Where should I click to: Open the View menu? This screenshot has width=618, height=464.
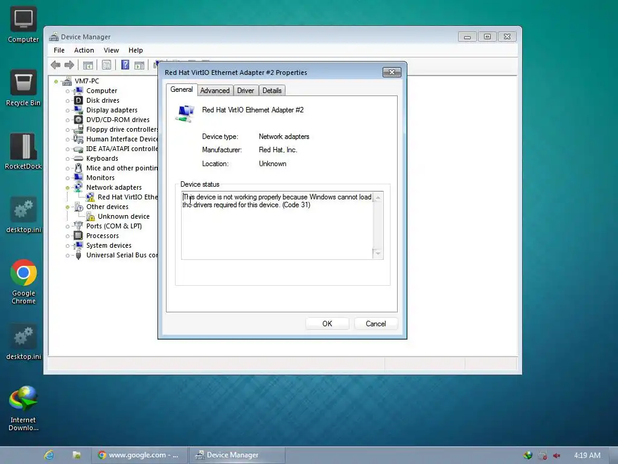111,50
